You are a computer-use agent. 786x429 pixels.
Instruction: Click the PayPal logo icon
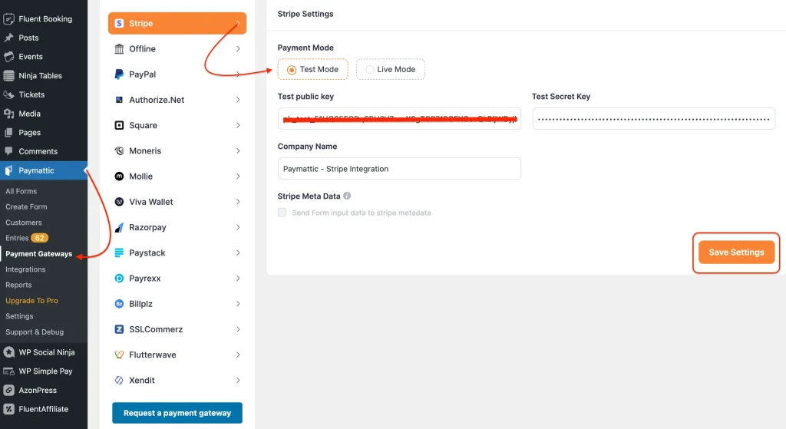tap(119, 74)
